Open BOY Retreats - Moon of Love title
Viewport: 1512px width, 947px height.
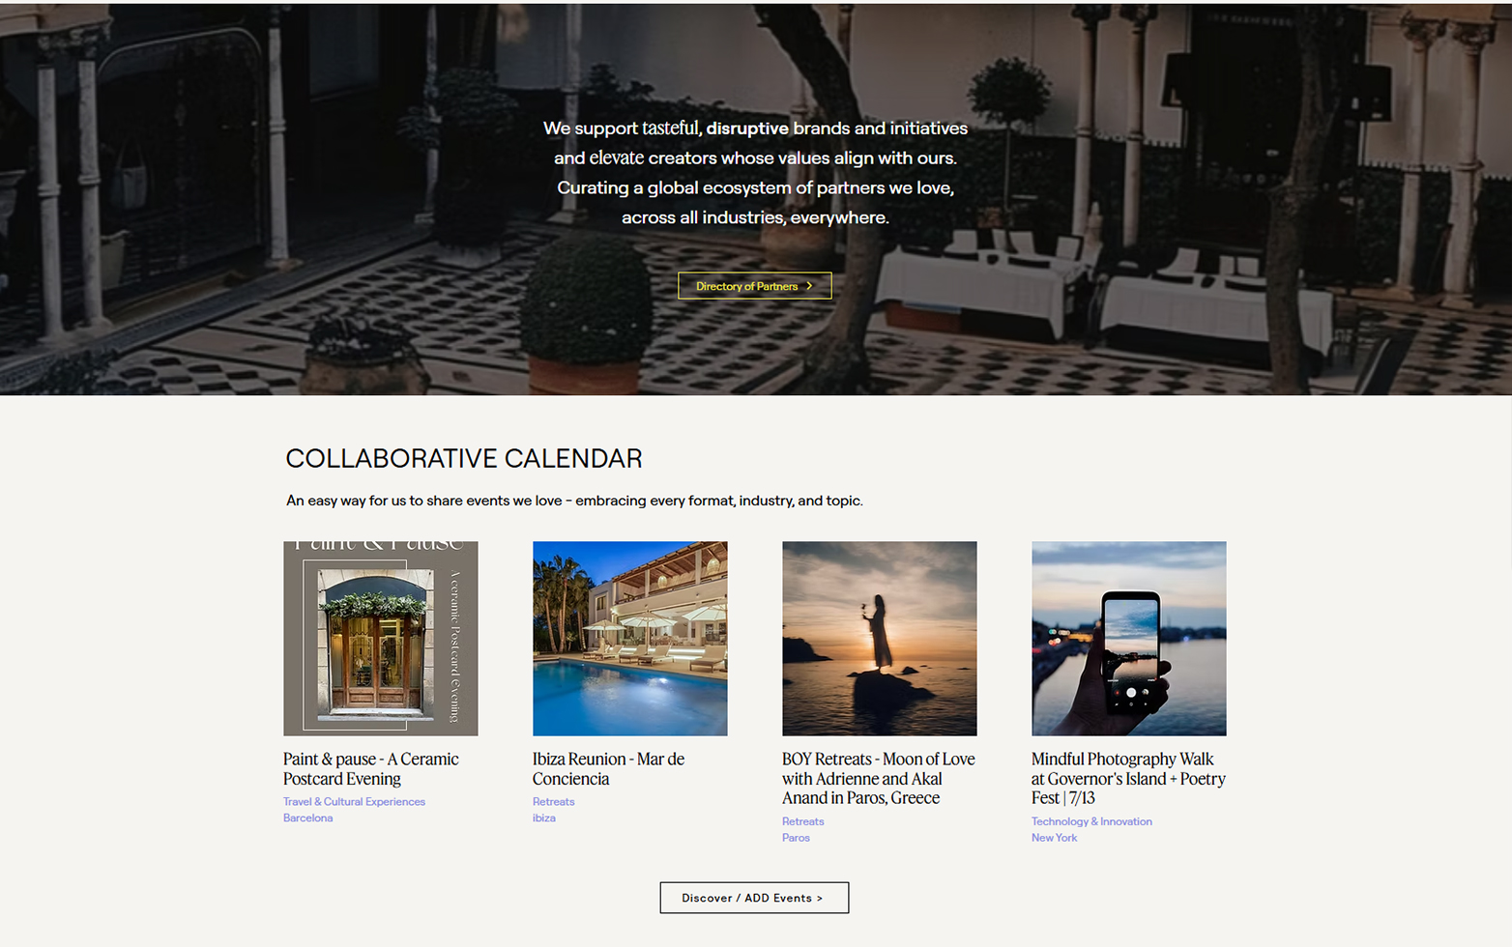[879, 779]
